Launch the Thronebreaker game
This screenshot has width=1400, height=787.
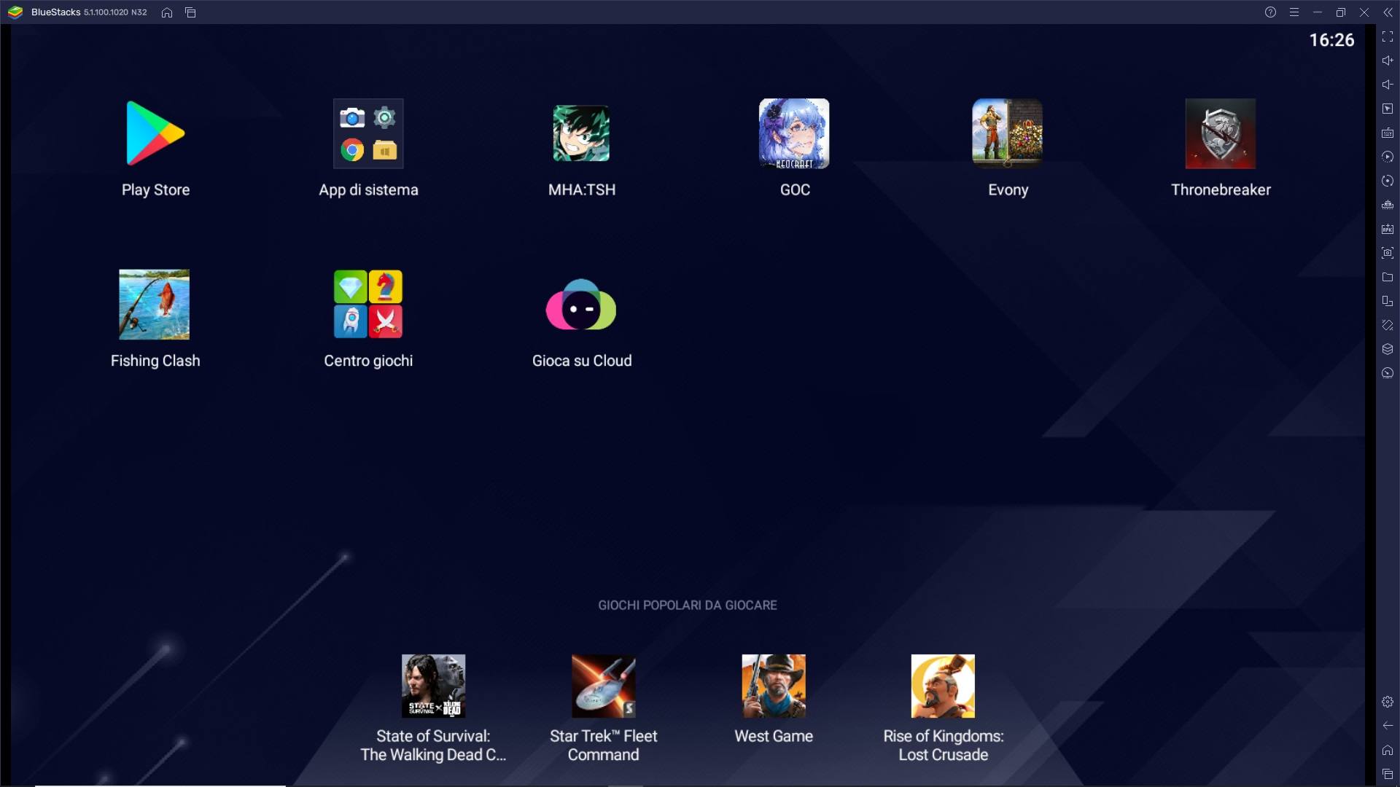(x=1221, y=134)
